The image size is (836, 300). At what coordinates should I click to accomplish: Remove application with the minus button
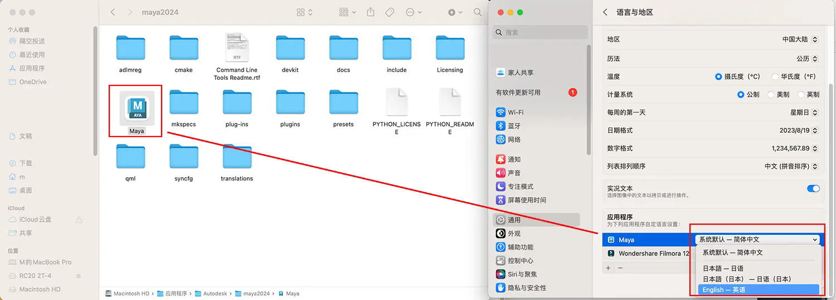[620, 268]
